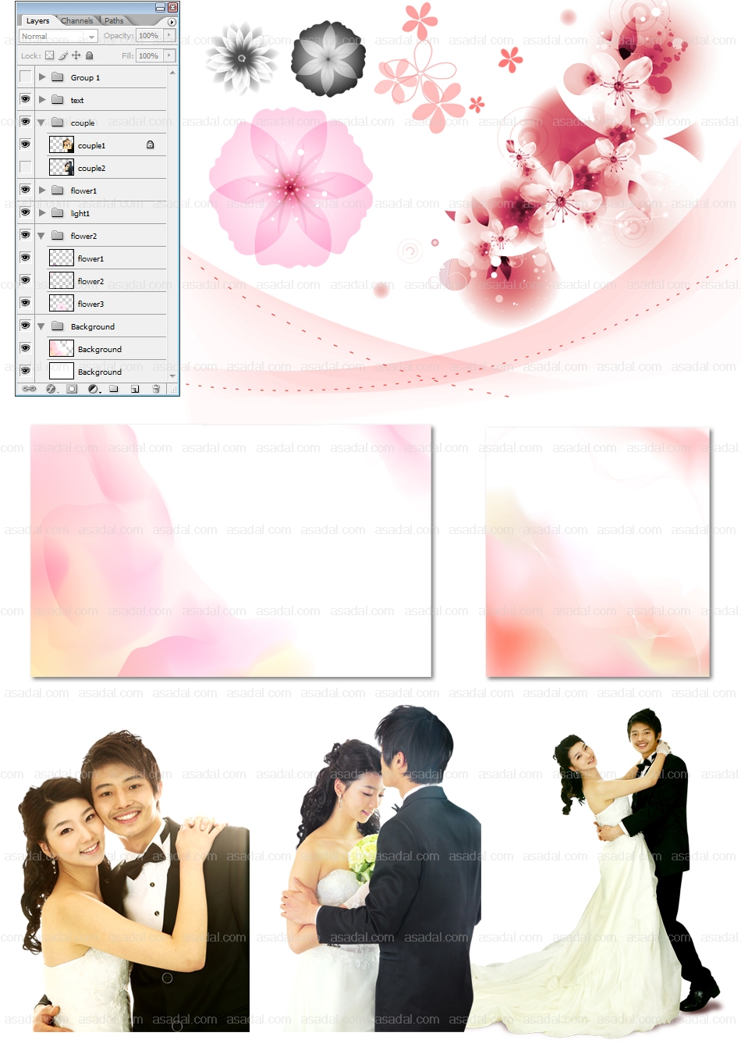Create a new layer group
Screen dimensions: 741x1054
114,389
